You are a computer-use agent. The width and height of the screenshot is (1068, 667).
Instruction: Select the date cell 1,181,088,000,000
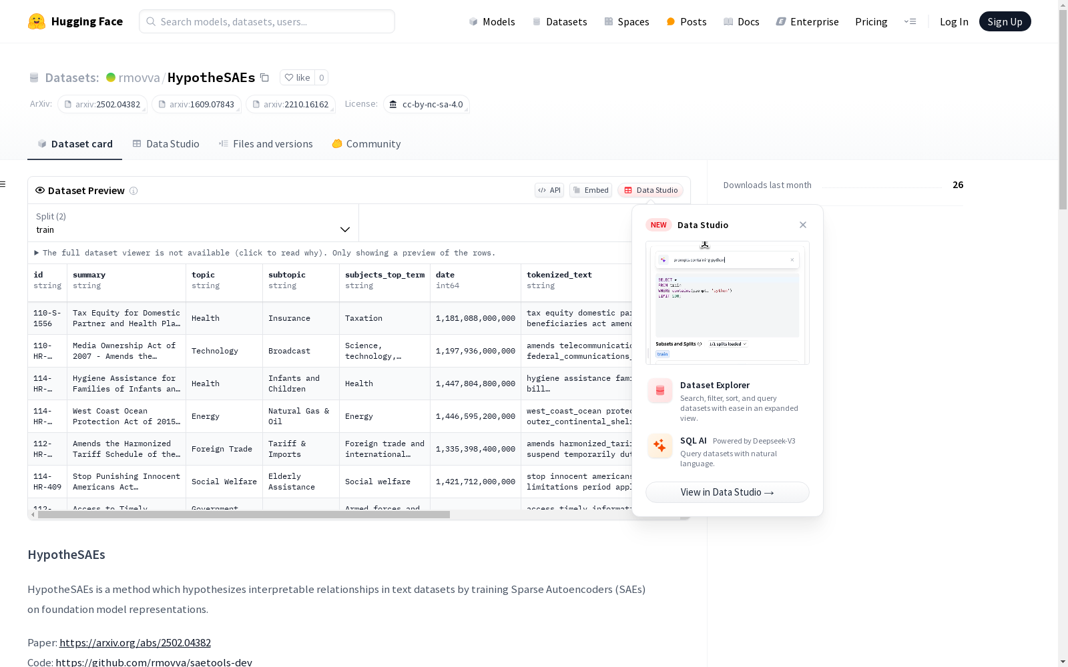pos(476,318)
